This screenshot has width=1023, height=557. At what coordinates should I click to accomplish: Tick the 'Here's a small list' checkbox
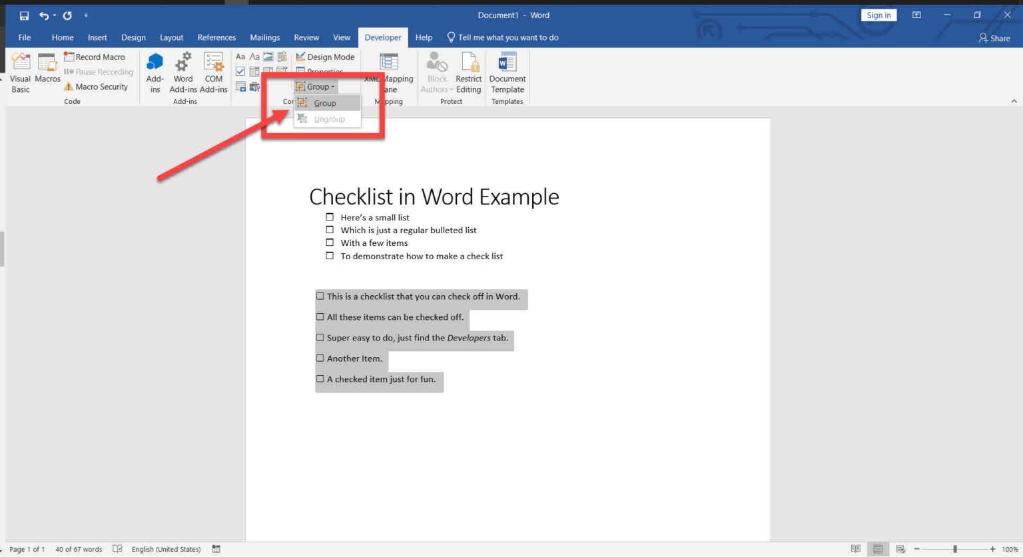tap(330, 217)
